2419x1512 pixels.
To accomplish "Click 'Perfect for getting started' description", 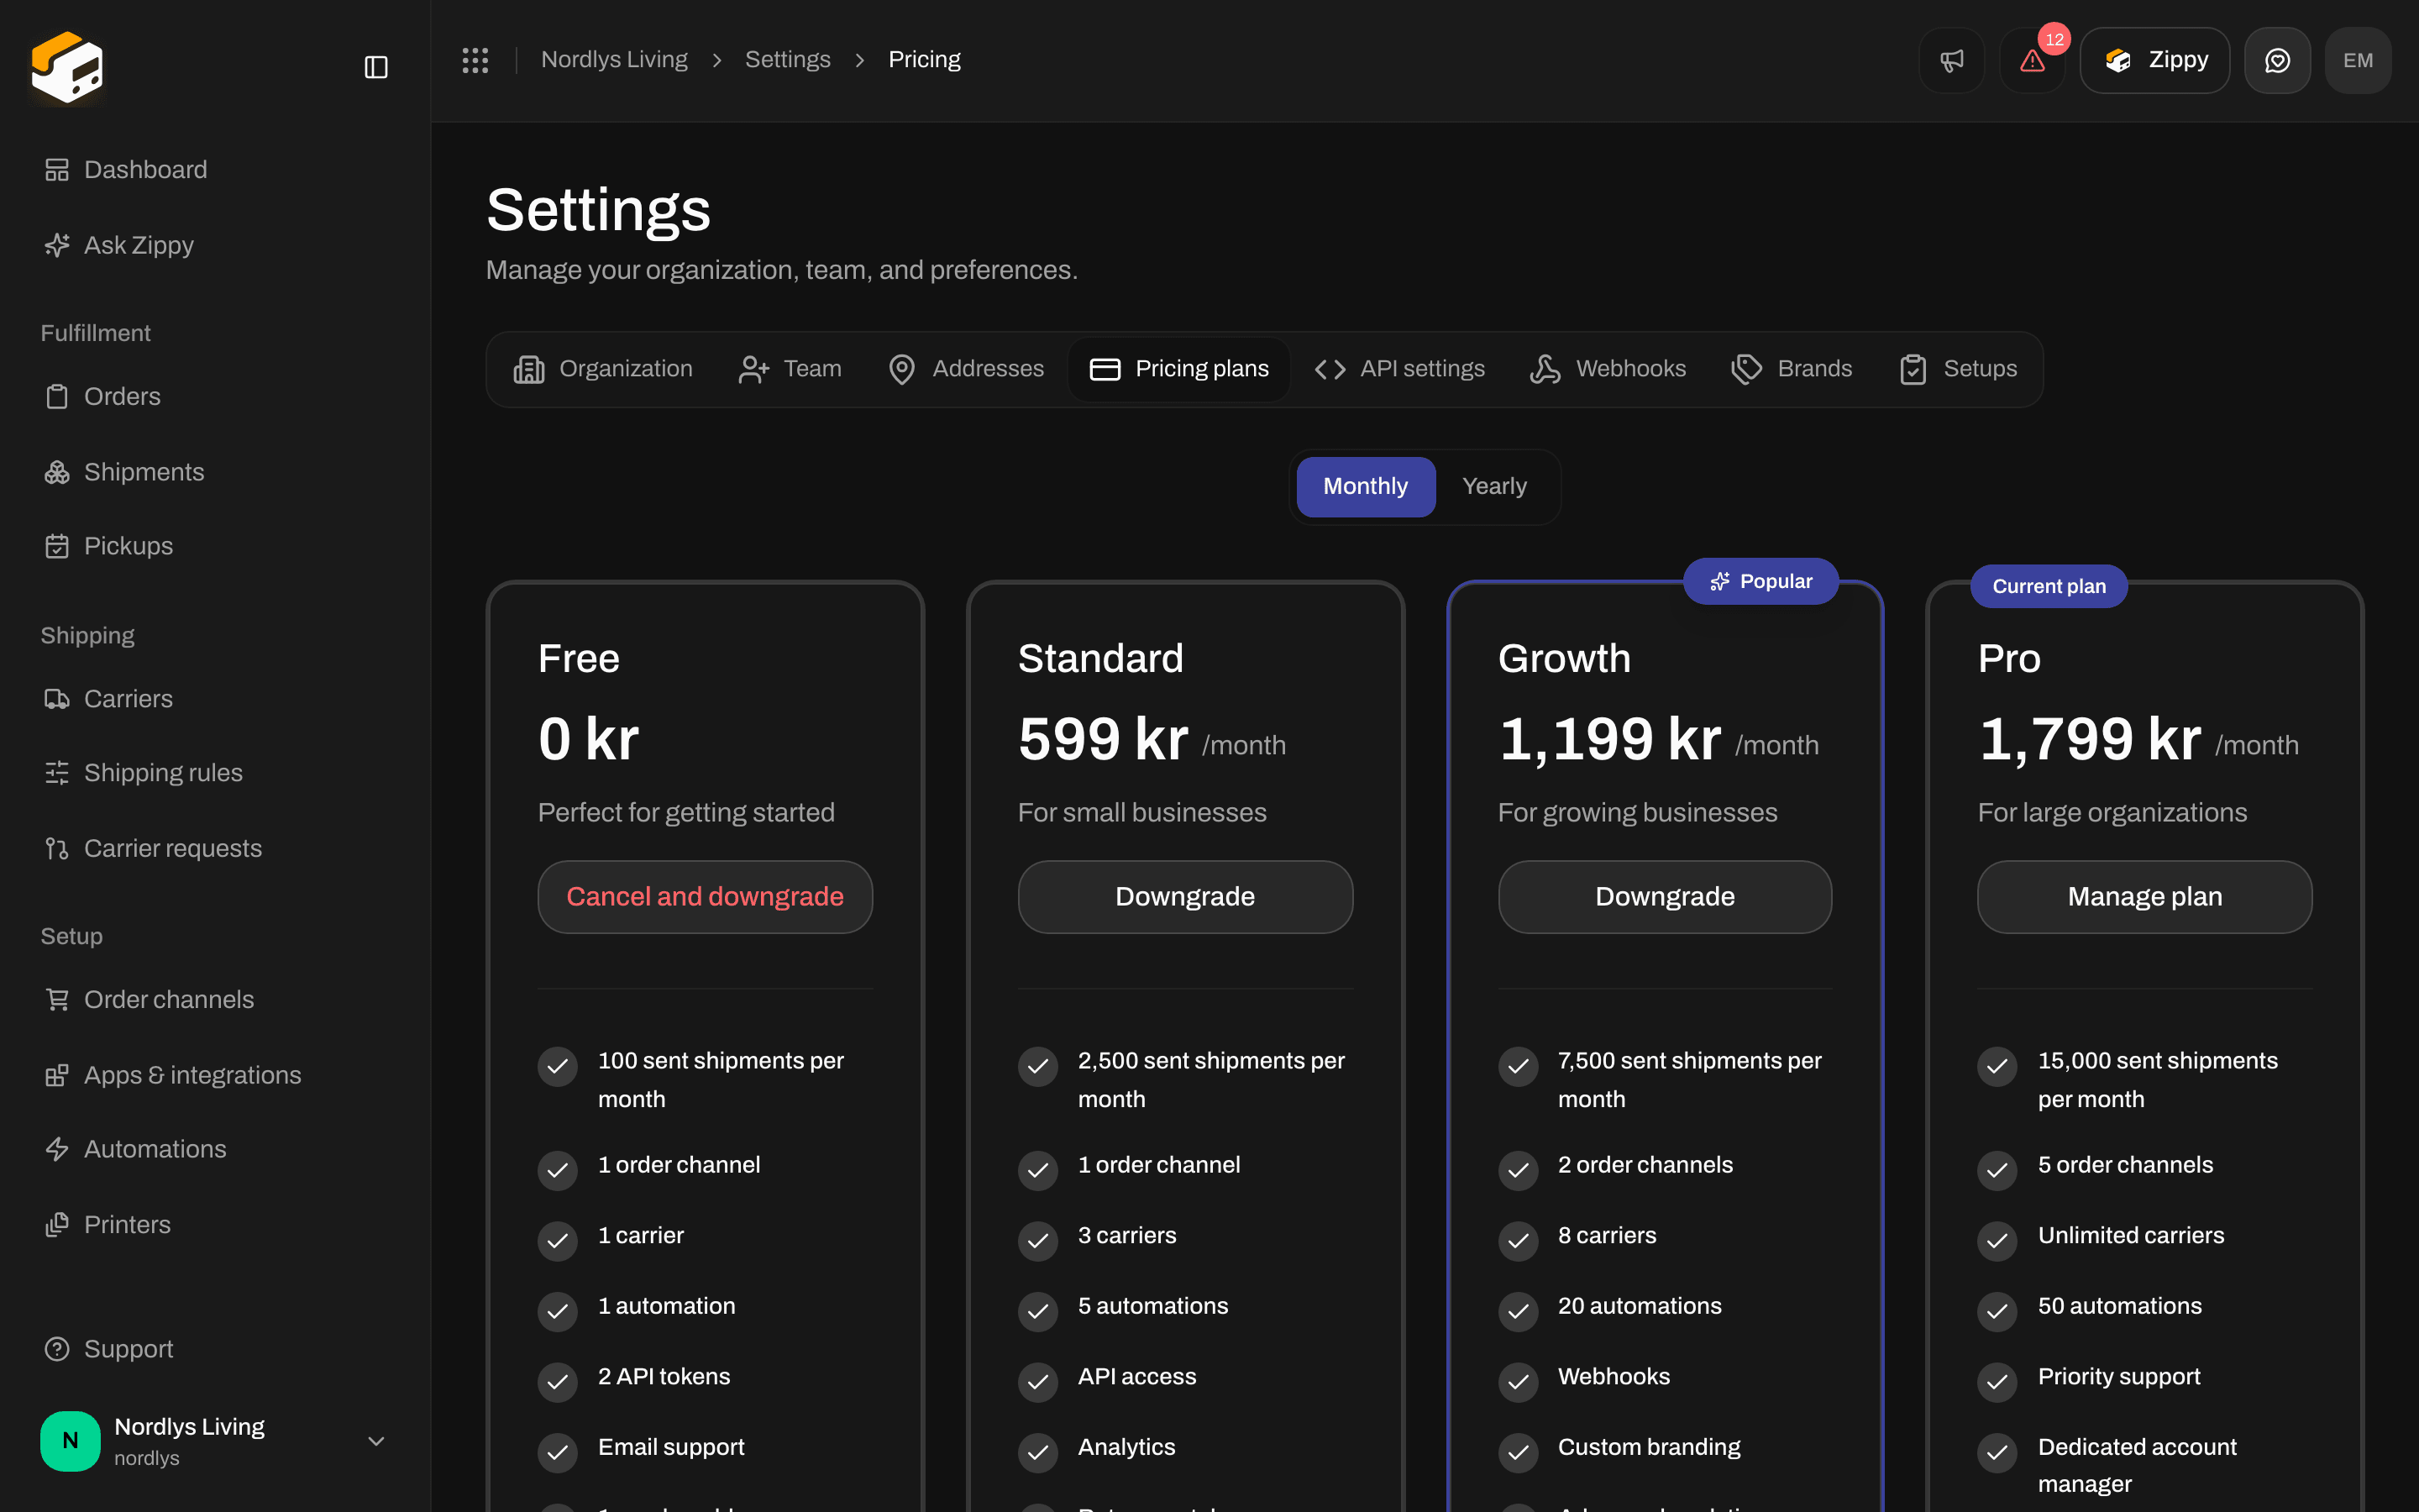I will (x=685, y=812).
